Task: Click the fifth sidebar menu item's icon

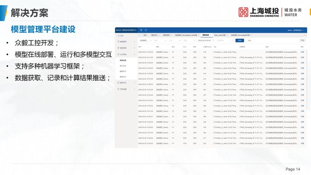Action: pos(118,83)
